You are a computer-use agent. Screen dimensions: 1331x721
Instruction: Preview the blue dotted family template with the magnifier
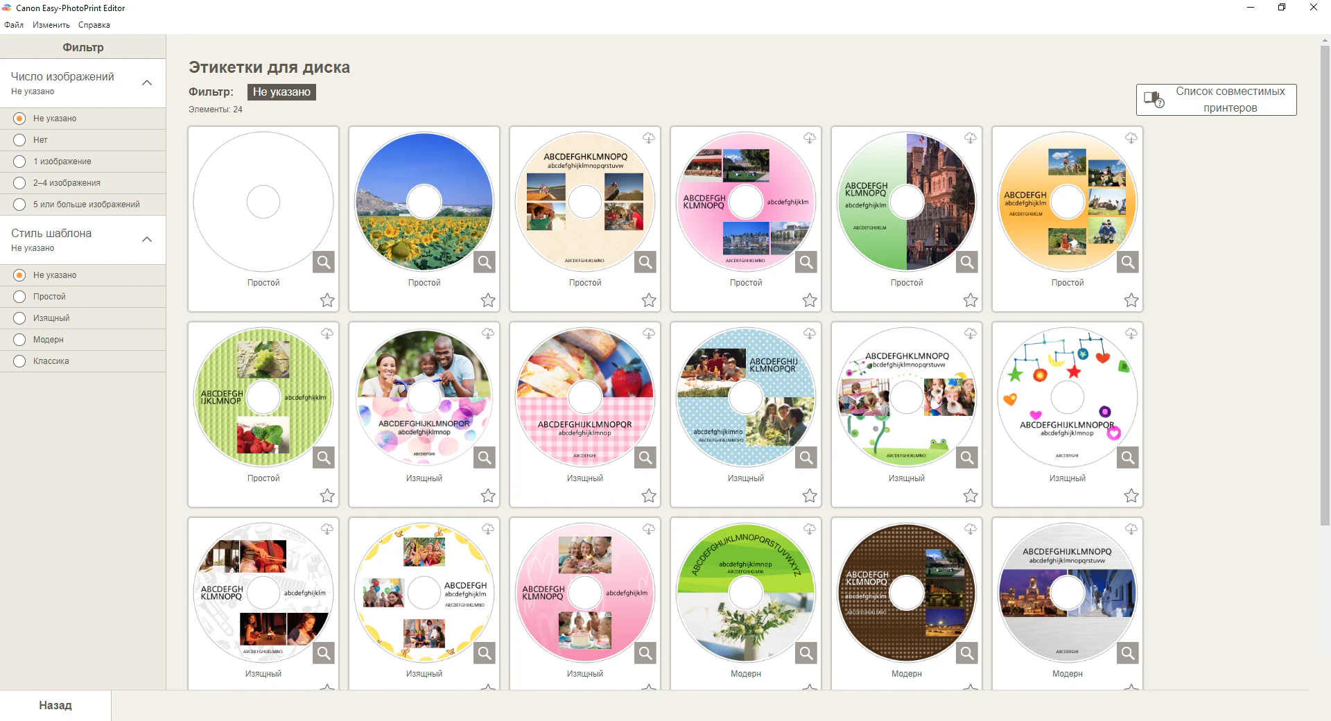point(806,458)
